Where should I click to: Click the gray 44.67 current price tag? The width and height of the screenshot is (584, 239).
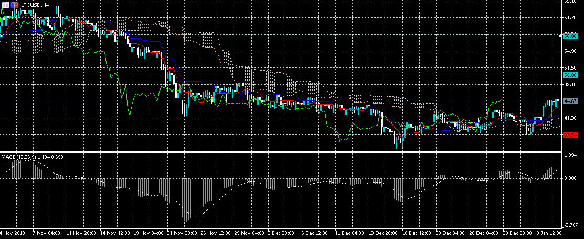(x=570, y=101)
